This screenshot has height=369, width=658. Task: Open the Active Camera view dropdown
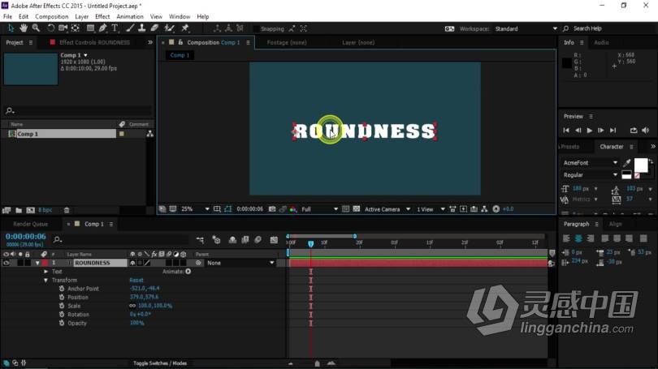(385, 209)
